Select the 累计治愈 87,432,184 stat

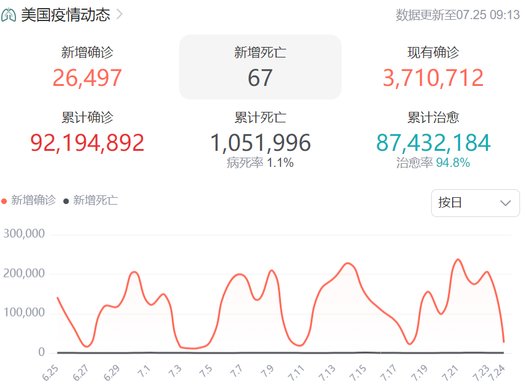433,139
